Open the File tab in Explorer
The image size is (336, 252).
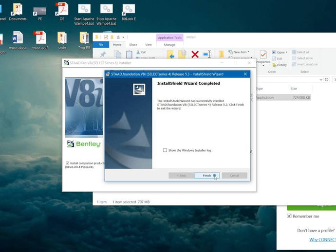[x=101, y=45]
